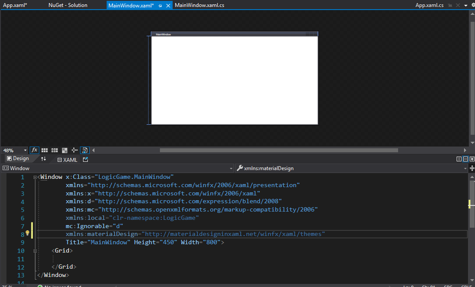Viewport: 475px width, 287px height.
Task: Toggle the artboard background icon
Action: [x=64, y=150]
